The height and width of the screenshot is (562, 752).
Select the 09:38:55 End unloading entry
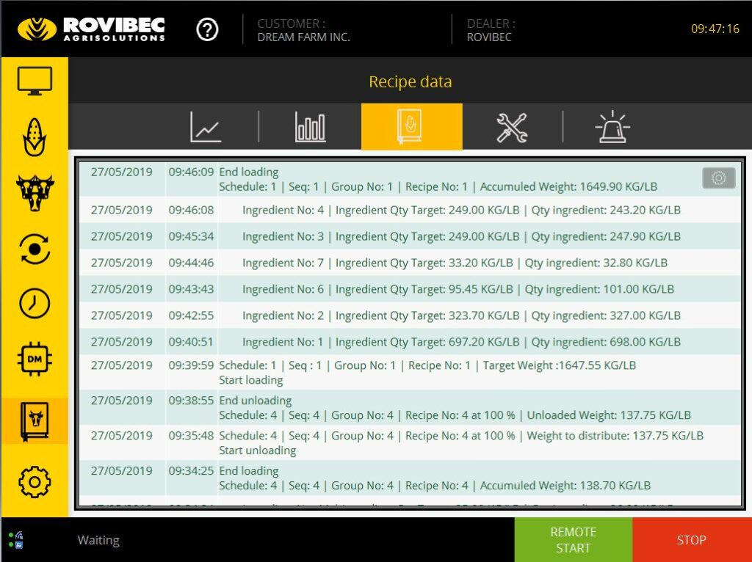[410, 408]
